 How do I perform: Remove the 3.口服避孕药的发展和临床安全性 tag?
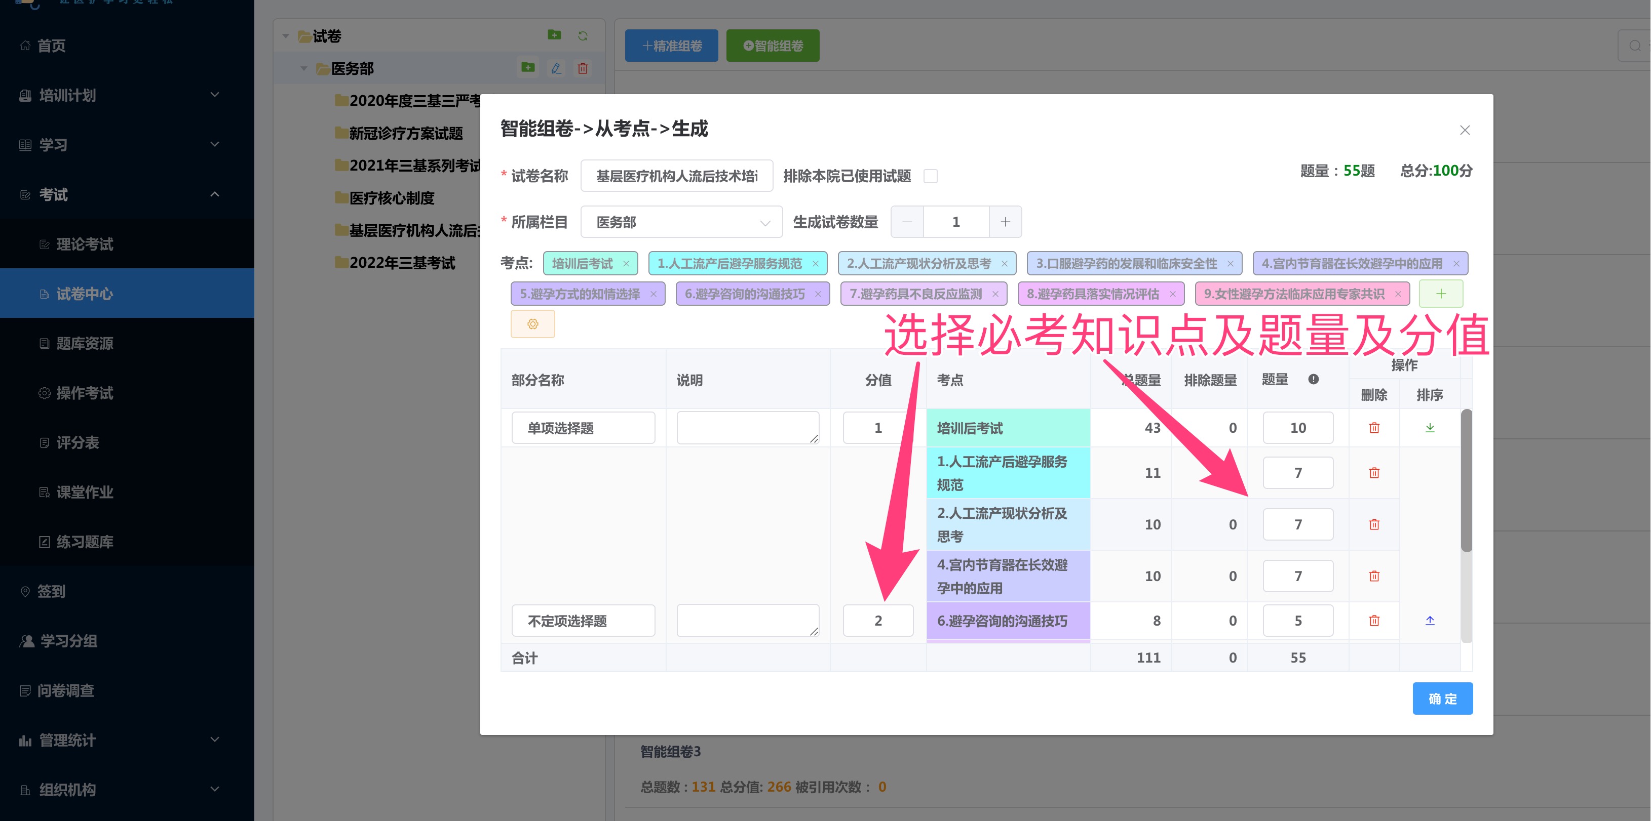click(x=1230, y=264)
